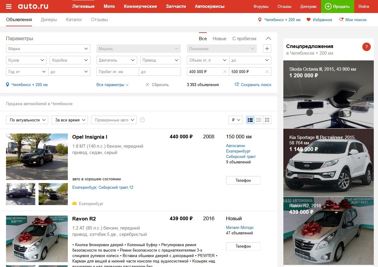The image size is (378, 267).
Task: Select the С пробегом filter tab
Action: click(244, 39)
